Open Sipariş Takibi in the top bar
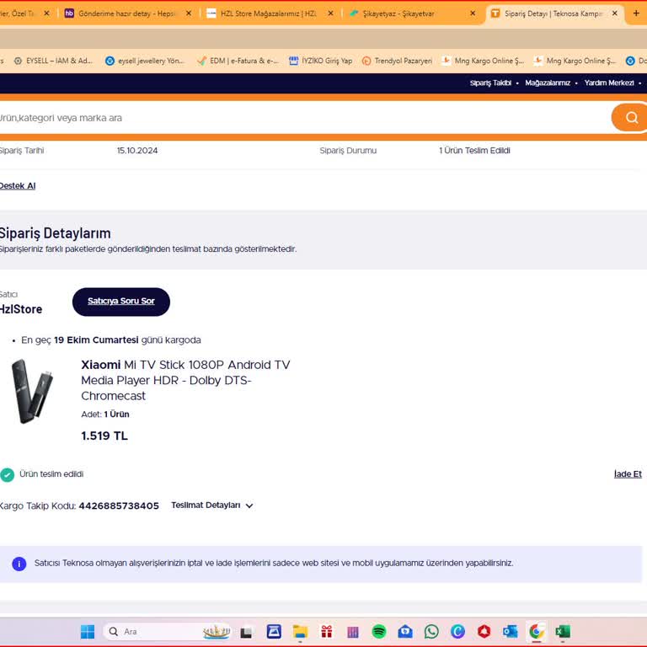 (x=490, y=83)
